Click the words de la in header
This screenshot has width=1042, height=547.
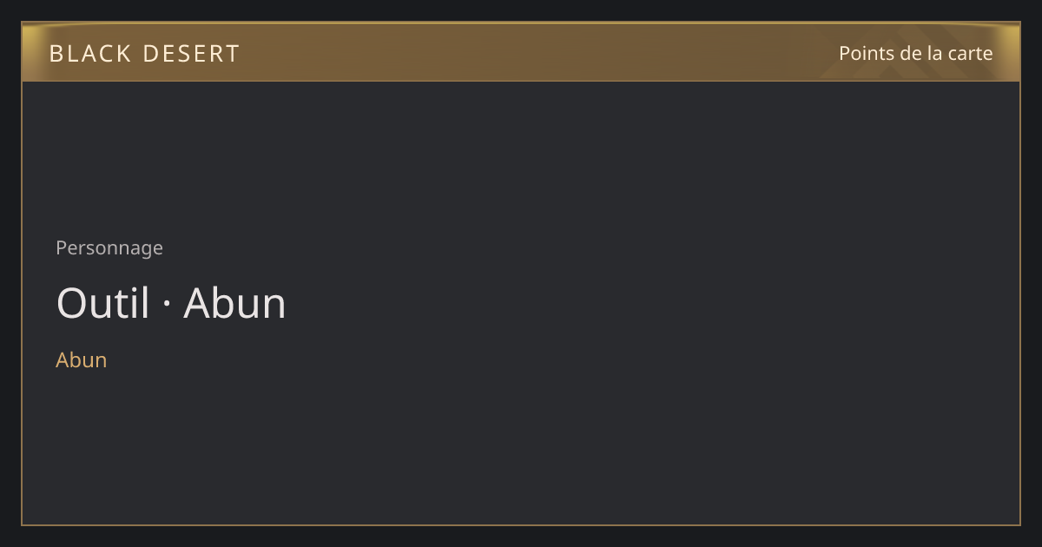tap(921, 53)
